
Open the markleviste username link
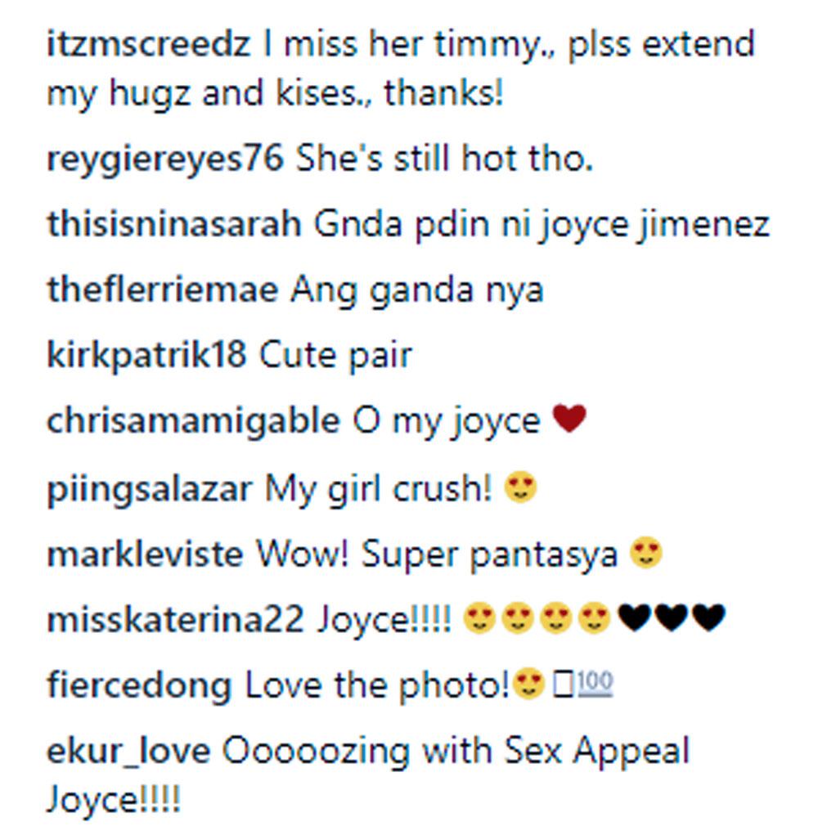[x=145, y=554]
